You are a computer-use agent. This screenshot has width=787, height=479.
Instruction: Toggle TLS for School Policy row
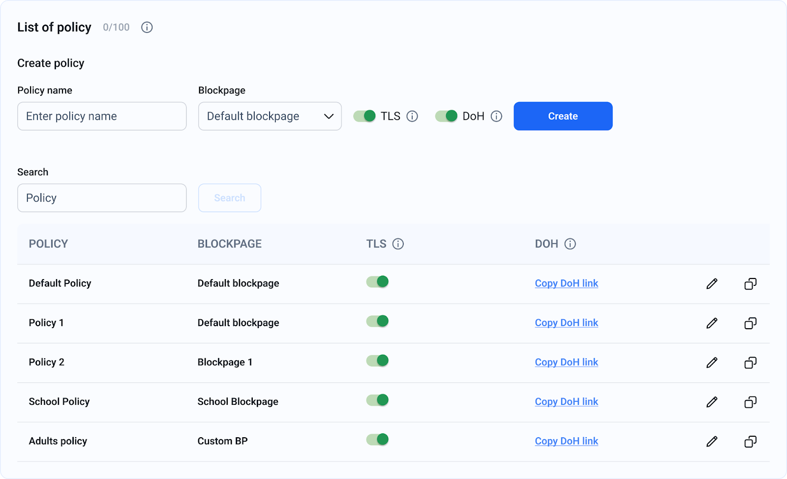click(377, 400)
